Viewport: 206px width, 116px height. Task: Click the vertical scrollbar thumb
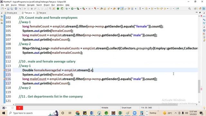point(199,86)
